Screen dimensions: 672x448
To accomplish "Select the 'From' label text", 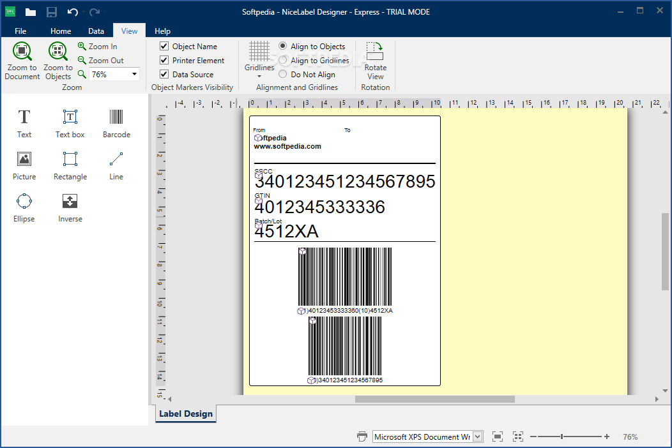I will [259, 130].
